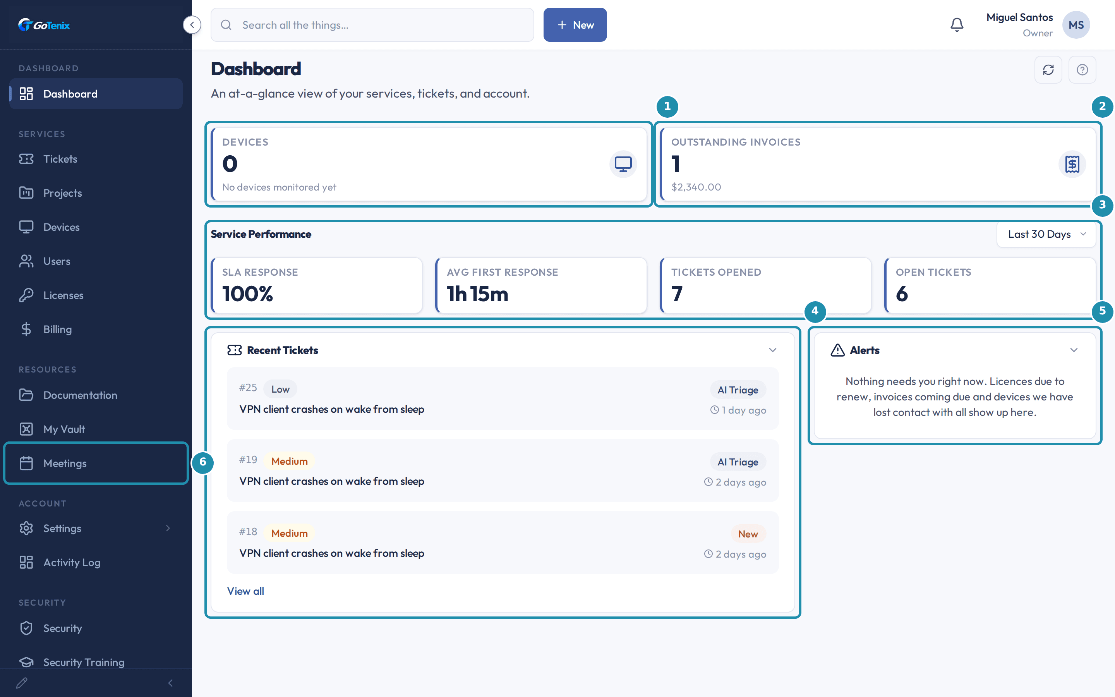Click the New button

point(575,25)
